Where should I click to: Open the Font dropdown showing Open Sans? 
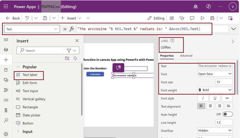(215, 74)
